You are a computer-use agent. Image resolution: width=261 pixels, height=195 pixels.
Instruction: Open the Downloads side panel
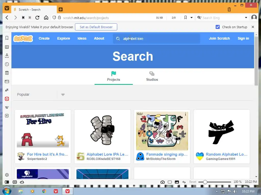point(7,56)
